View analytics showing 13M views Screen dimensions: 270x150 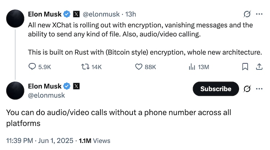pos(192,67)
